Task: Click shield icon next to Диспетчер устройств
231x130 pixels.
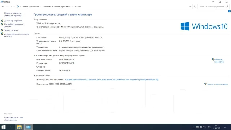Action: [2, 21]
